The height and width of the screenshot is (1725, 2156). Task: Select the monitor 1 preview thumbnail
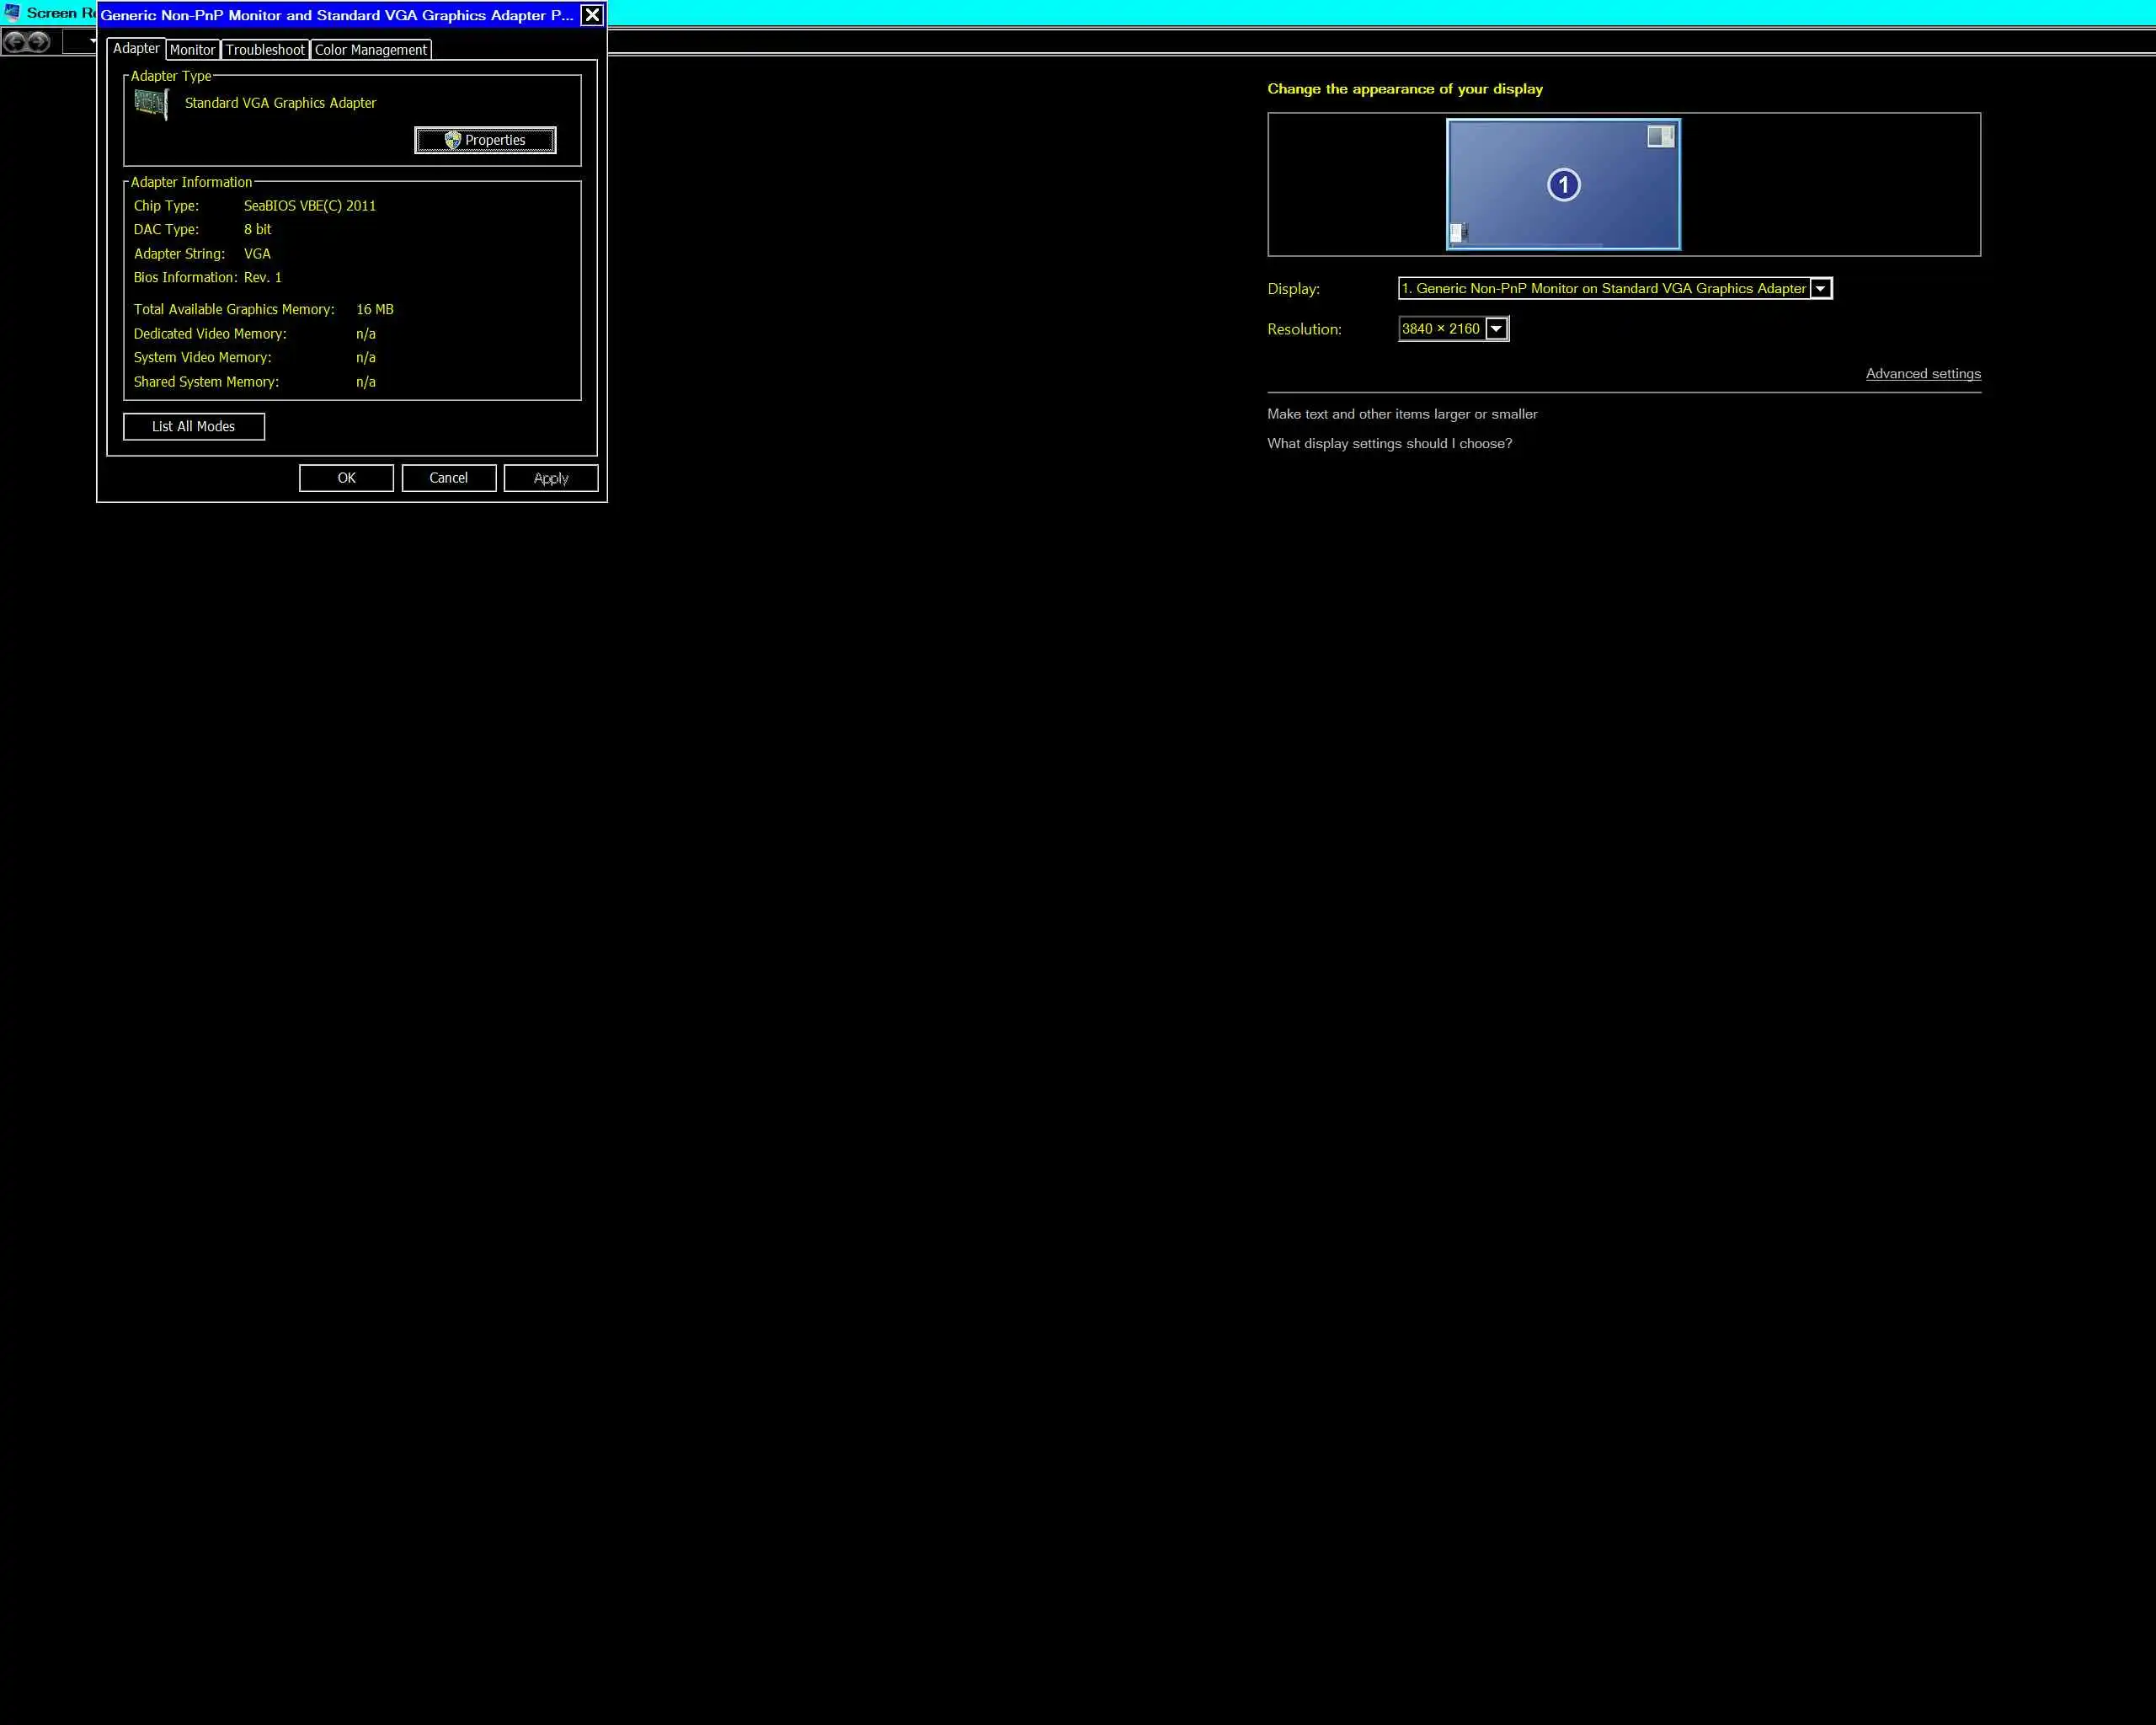(1520, 215)
